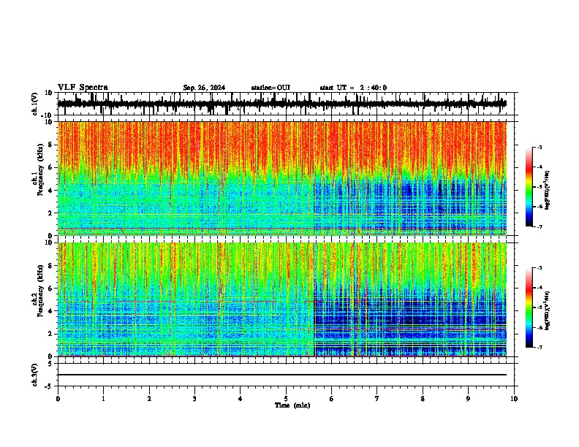Click the ch.1 waveform voltage trace
This screenshot has width=579, height=447.
(282, 104)
